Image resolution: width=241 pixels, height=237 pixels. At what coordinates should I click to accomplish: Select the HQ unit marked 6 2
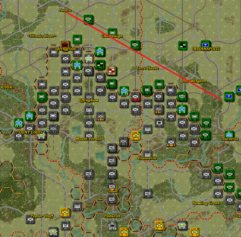88,174
